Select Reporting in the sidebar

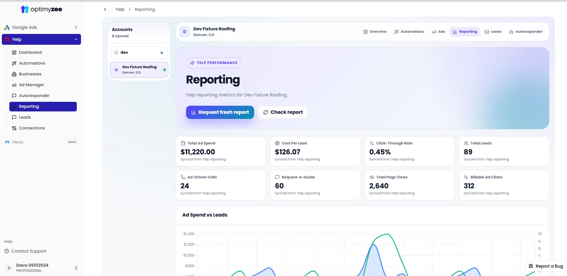pos(43,106)
